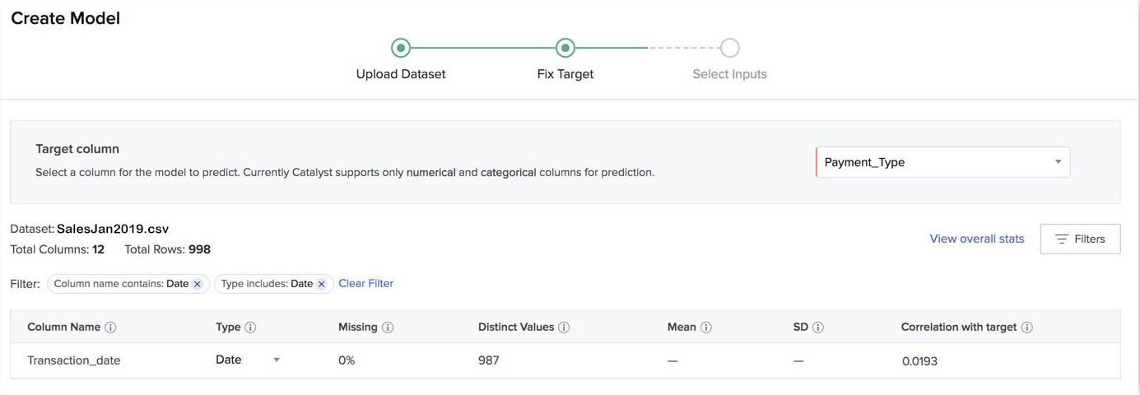
Task: Click info icon beside Mean header
Action: pyautogui.click(x=706, y=328)
